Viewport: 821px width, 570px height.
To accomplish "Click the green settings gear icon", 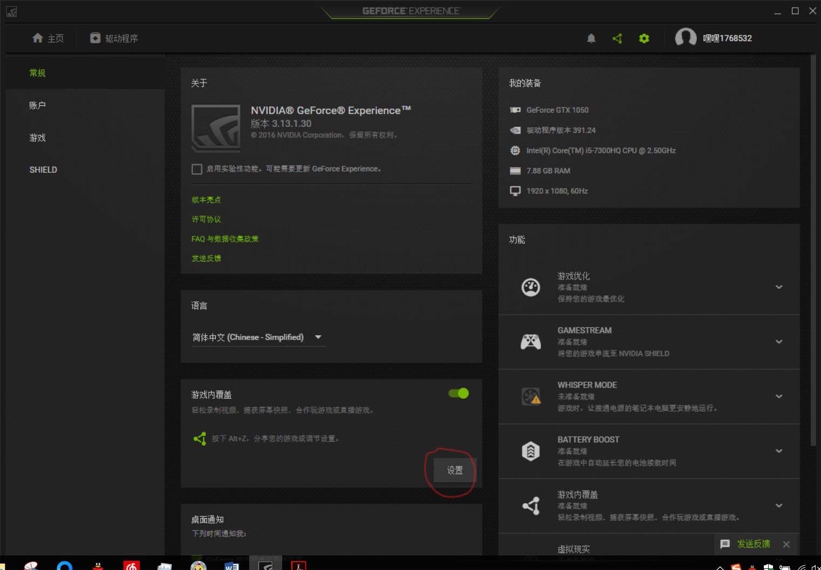I will click(x=644, y=38).
